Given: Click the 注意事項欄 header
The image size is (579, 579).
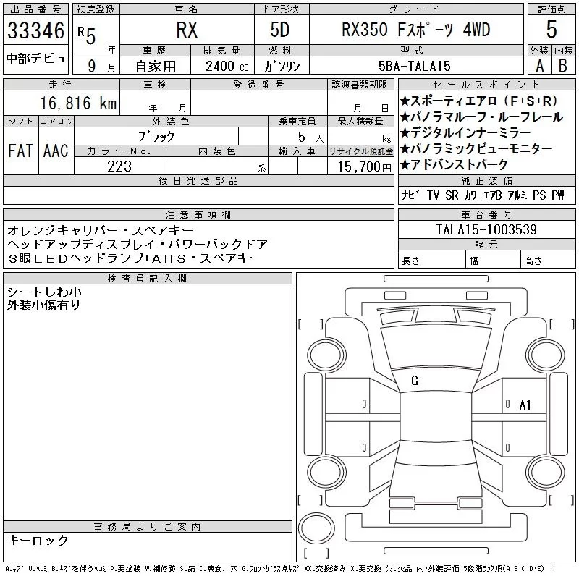Looking at the screenshot, I should pyautogui.click(x=198, y=215).
